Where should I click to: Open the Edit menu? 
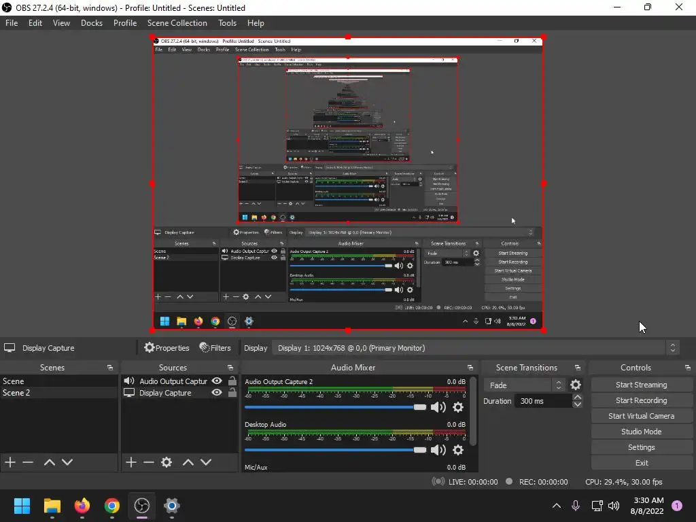35,23
